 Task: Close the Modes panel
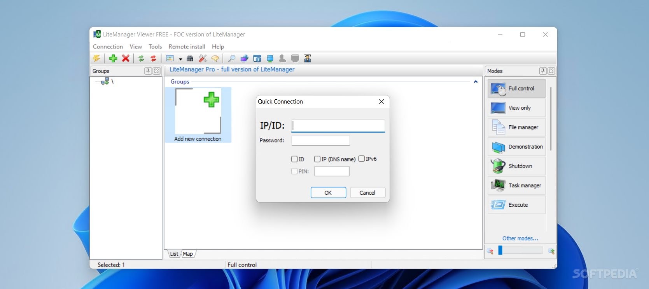point(551,71)
